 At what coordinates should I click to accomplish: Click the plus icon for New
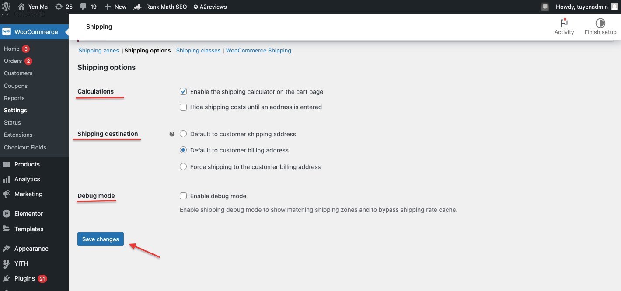click(108, 7)
